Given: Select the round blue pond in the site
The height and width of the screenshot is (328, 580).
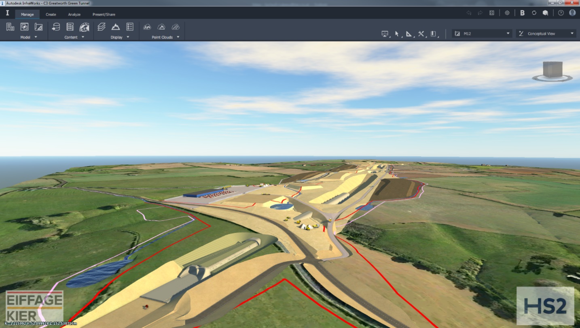Looking at the screenshot, I should (282, 207).
